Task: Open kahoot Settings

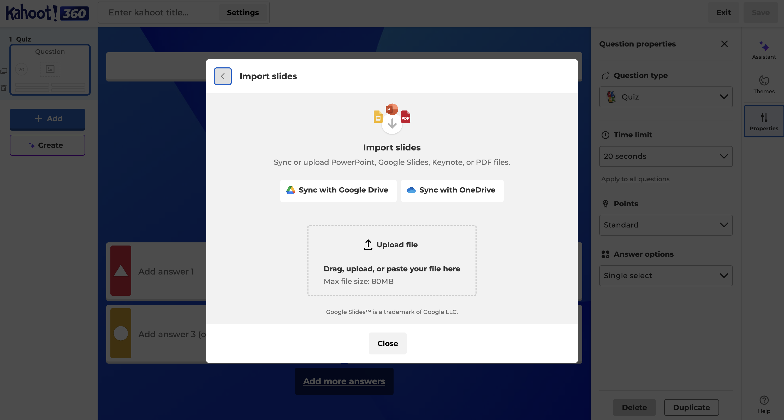Action: tap(242, 13)
